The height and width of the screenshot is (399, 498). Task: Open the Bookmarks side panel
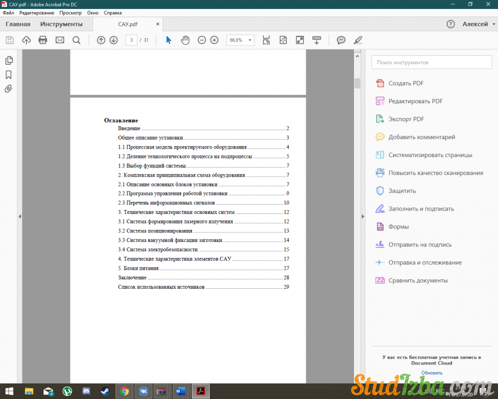coord(8,75)
